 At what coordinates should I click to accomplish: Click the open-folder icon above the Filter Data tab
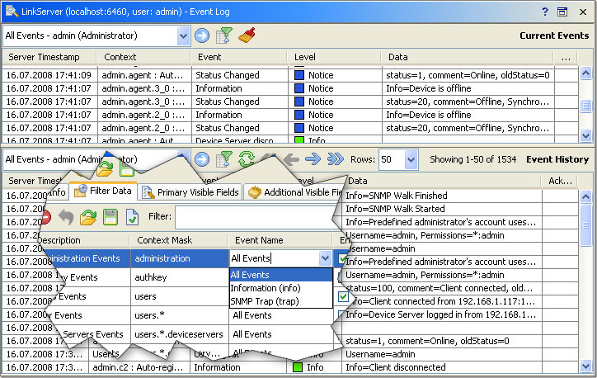(x=105, y=169)
